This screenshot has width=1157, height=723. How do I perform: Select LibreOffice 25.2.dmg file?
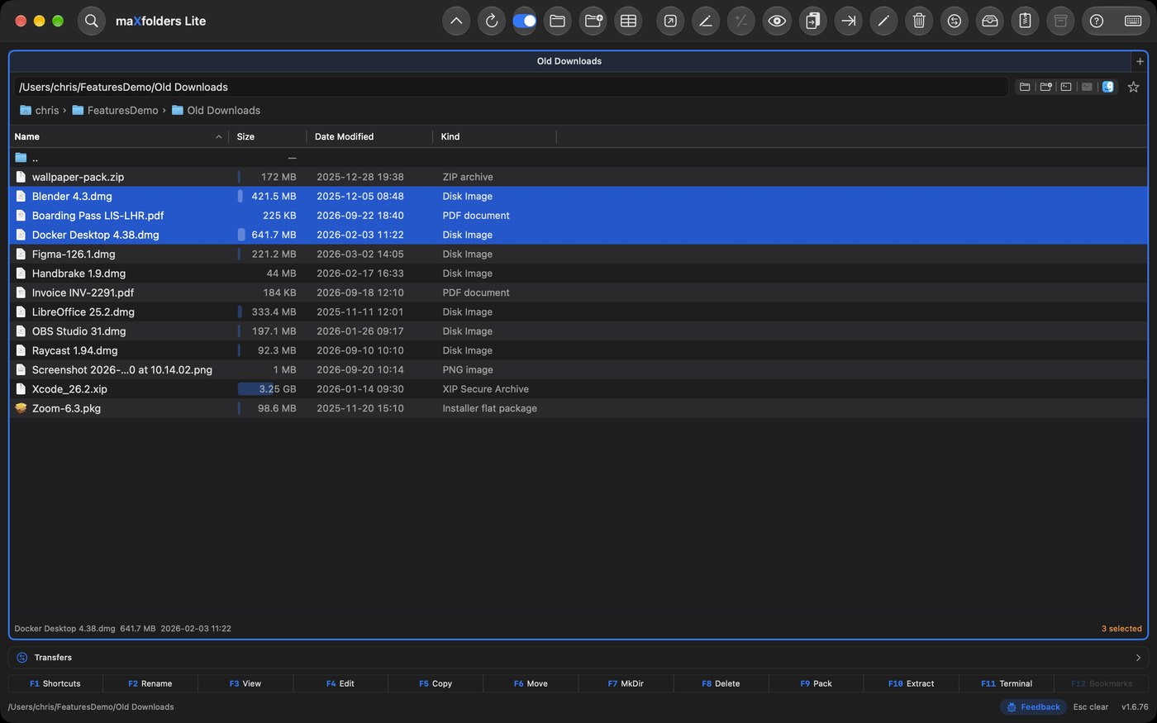(x=578, y=312)
